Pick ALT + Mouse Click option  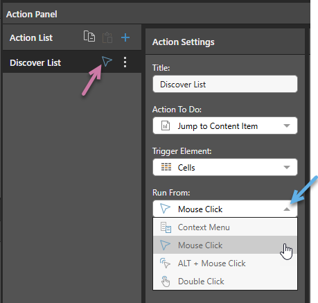(x=225, y=263)
